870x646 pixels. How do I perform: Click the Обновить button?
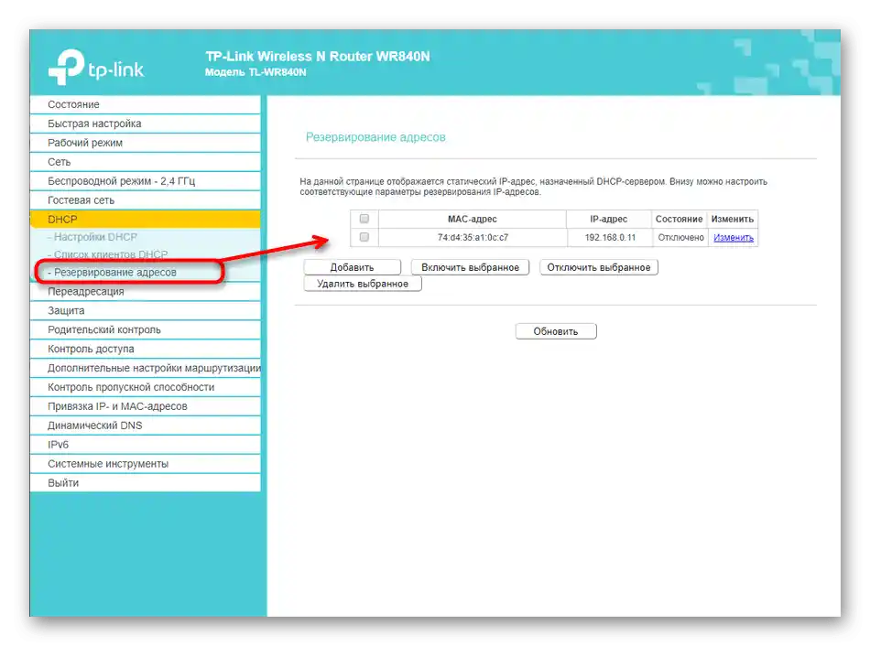point(556,331)
